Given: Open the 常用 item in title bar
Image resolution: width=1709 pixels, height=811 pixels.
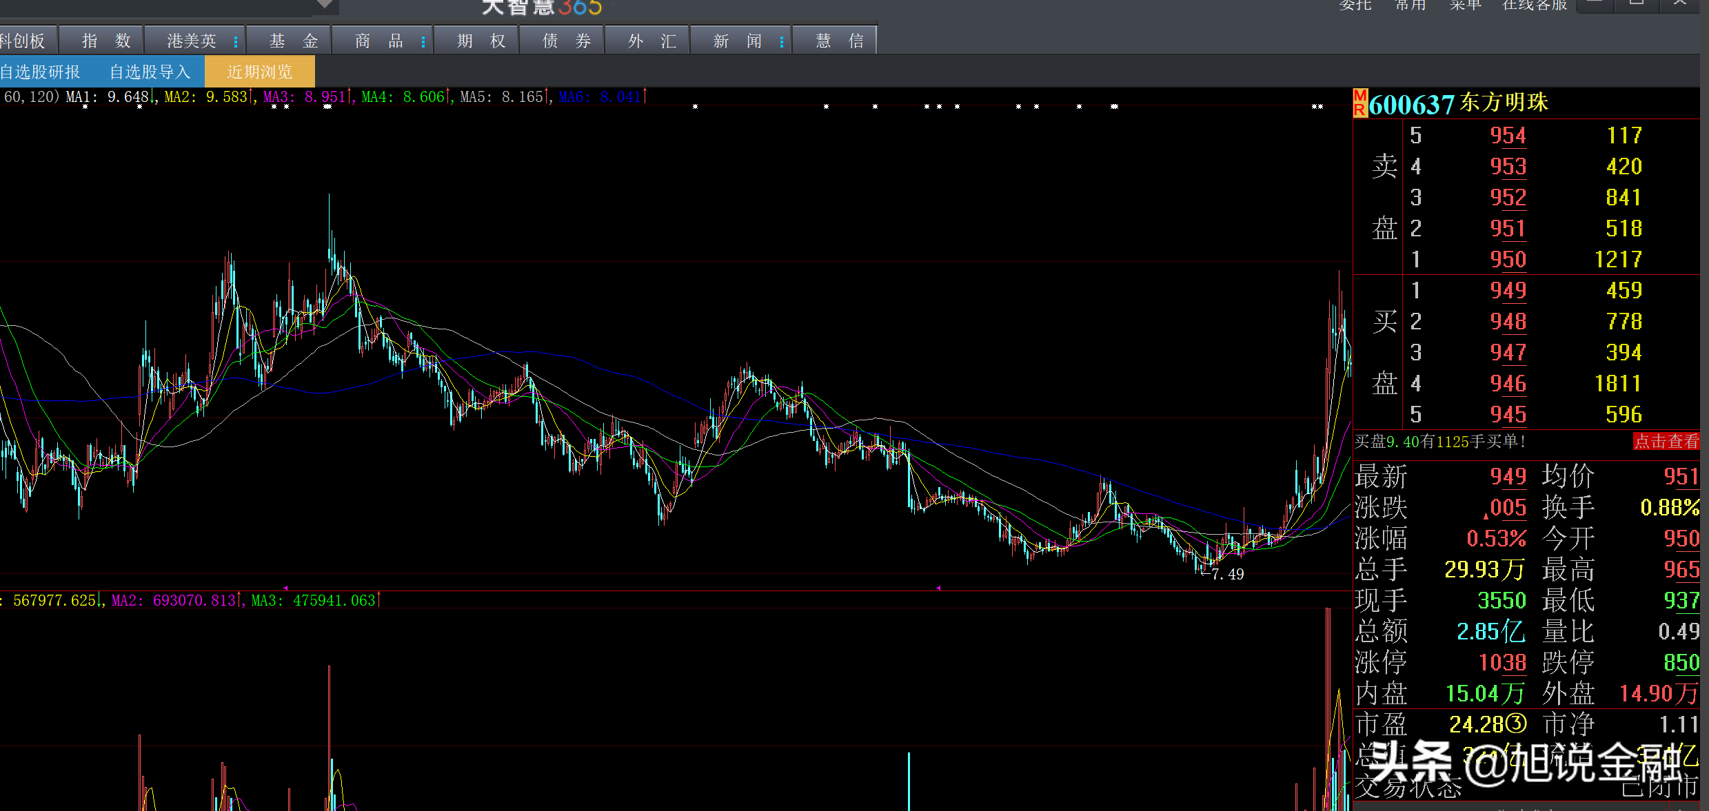Looking at the screenshot, I should [x=1410, y=5].
